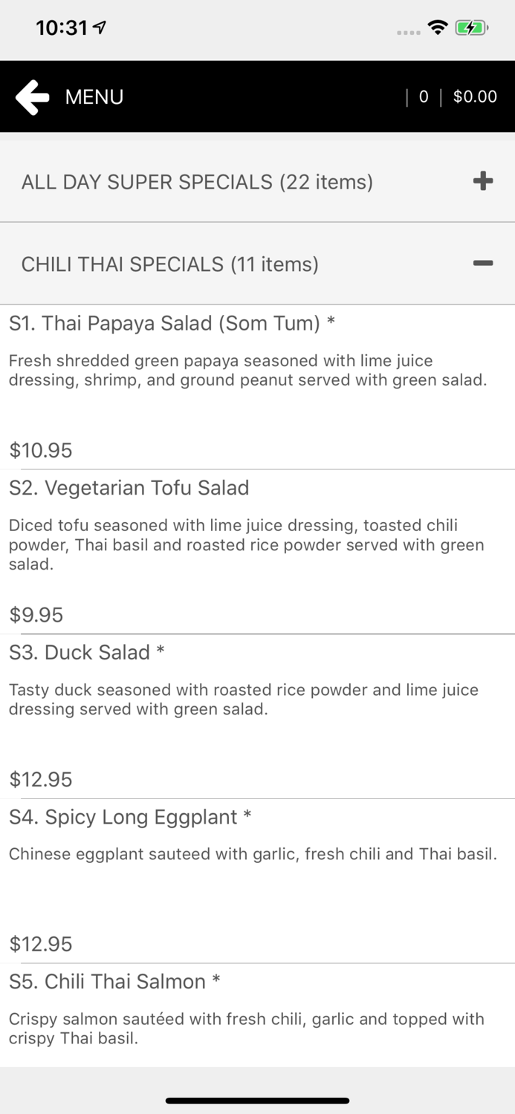Select the MENU title in the header
The image size is (515, 1114).
(94, 97)
